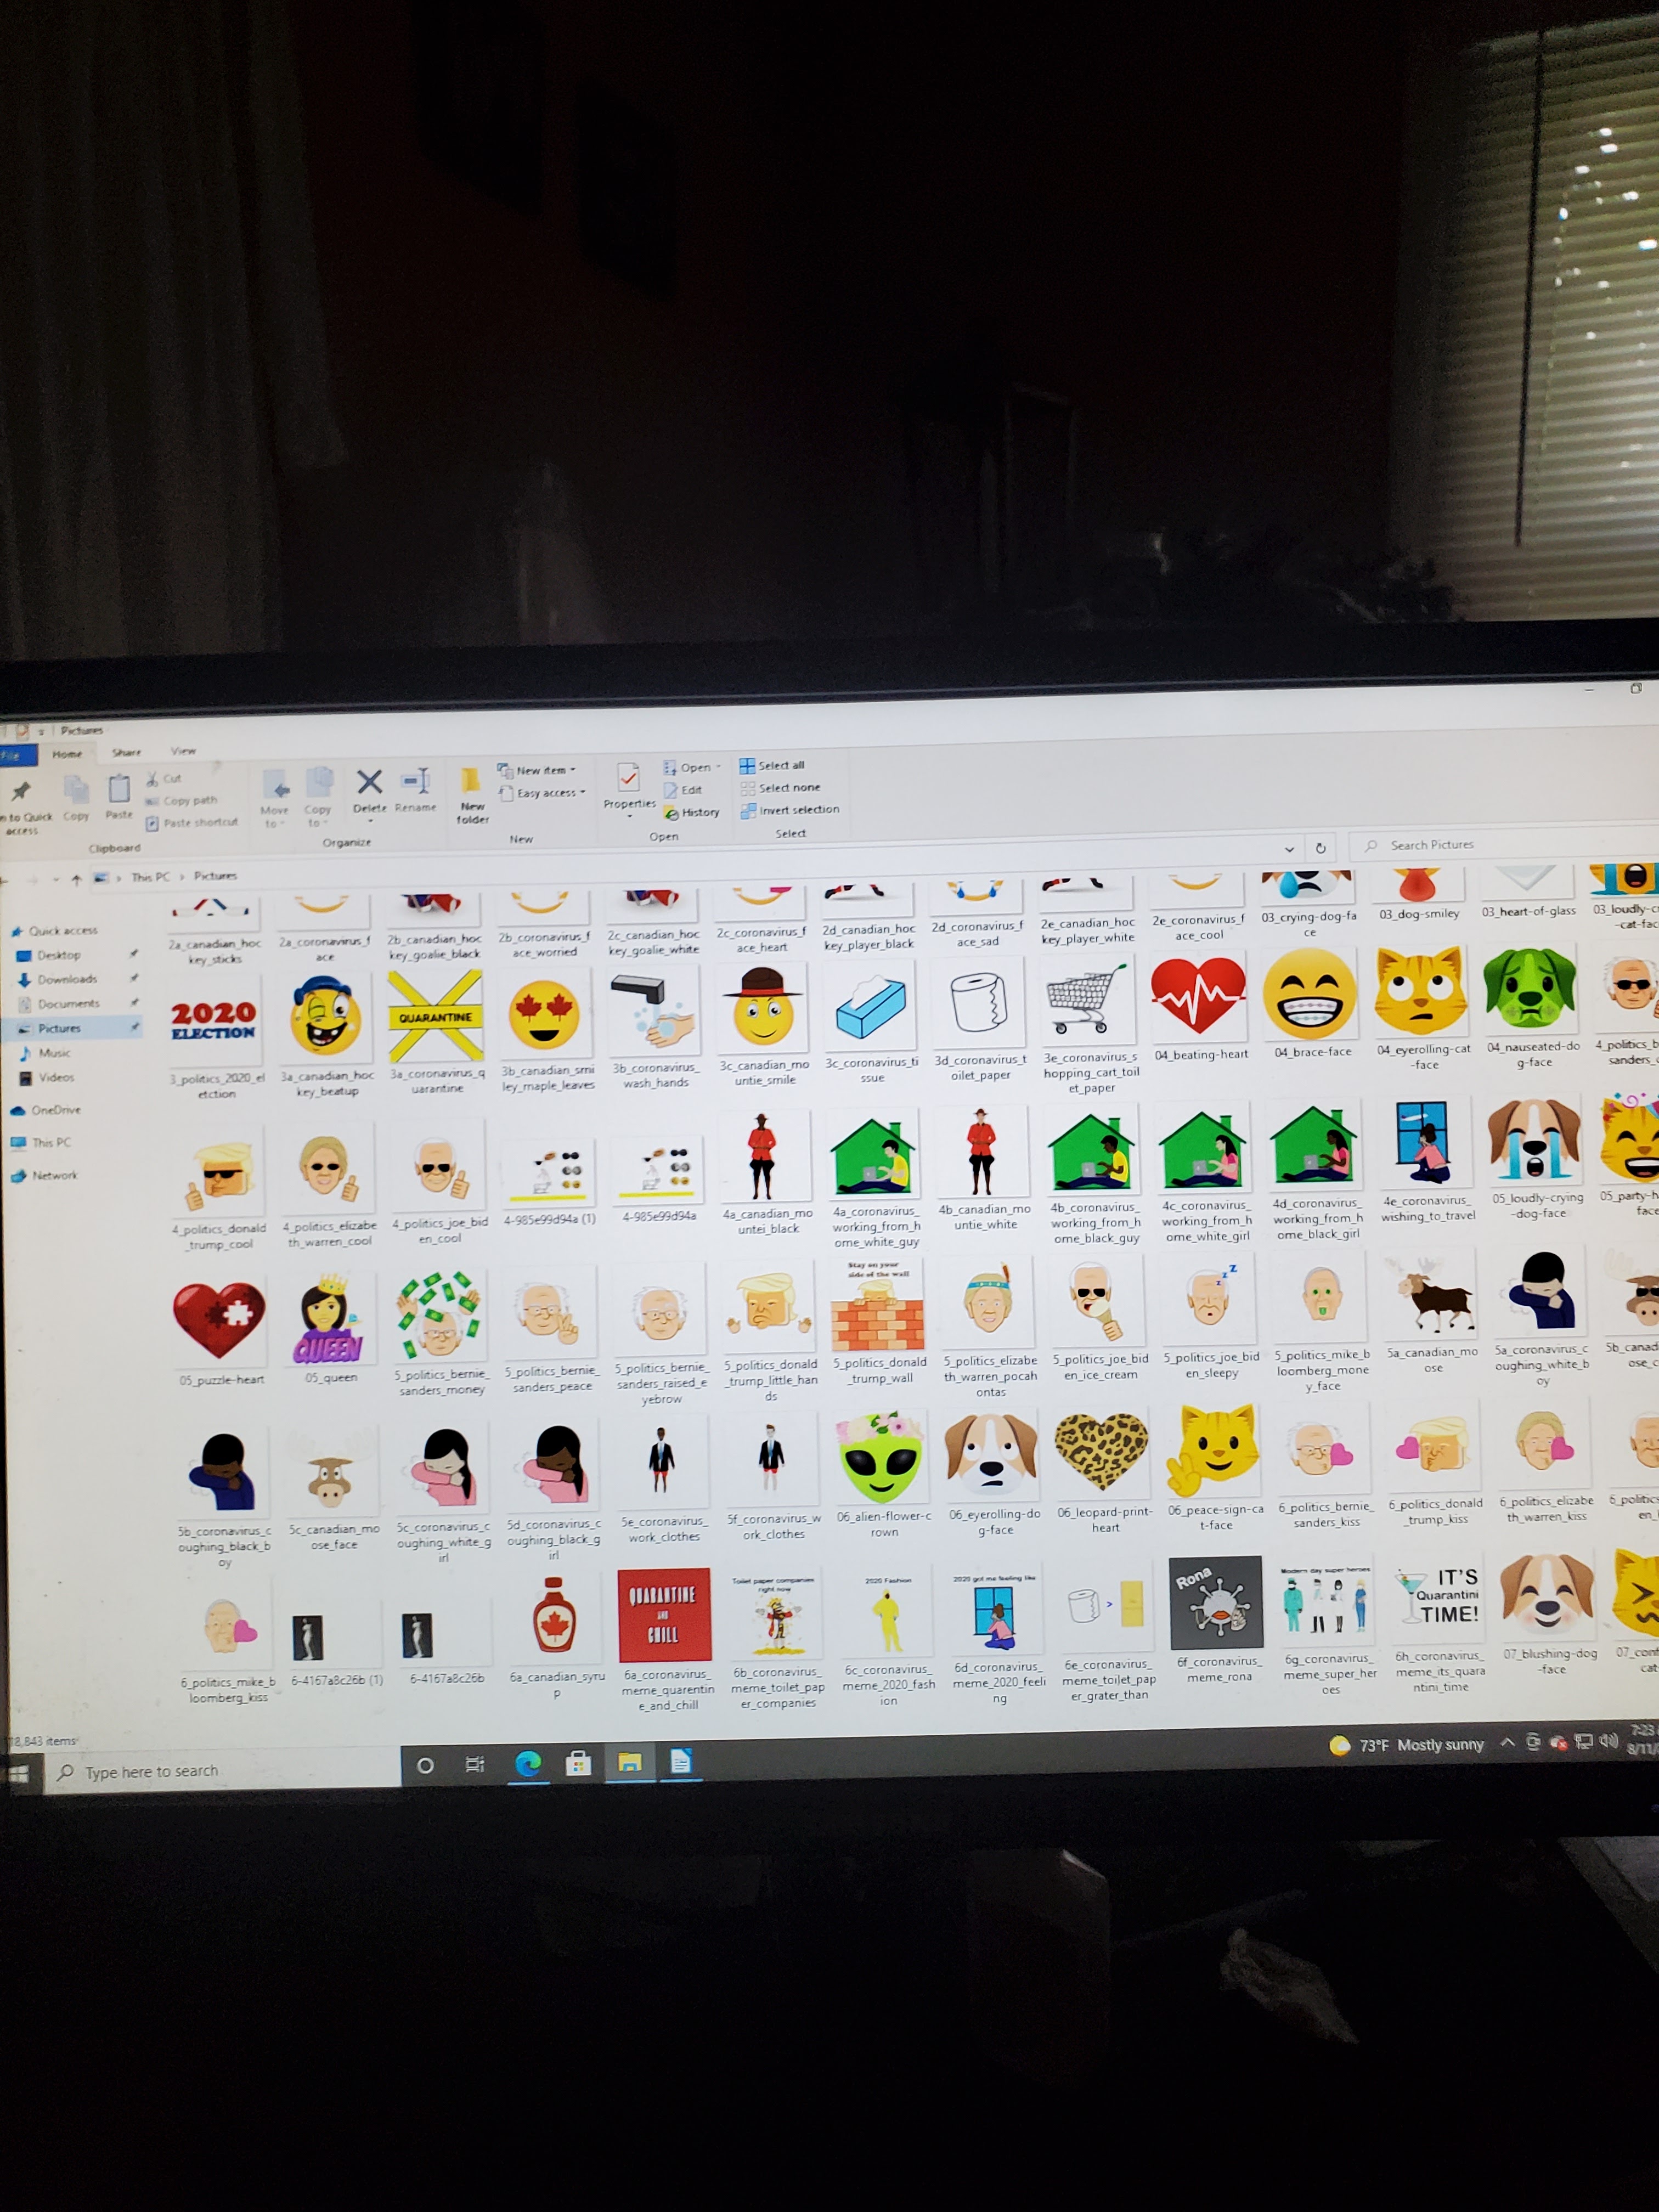1659x2212 pixels.
Task: Click the Delete icon in ribbon
Action: coord(369,783)
